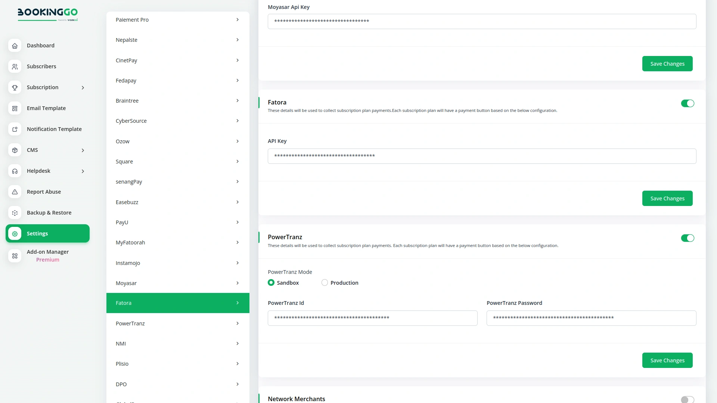The height and width of the screenshot is (403, 717).
Task: Click the PowerTranz Id input field
Action: tap(372, 318)
